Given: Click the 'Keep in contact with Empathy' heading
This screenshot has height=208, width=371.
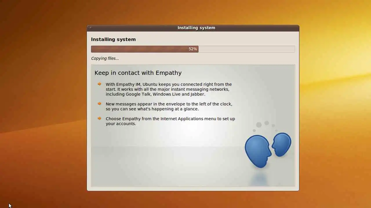Looking at the screenshot, I should click(x=138, y=73).
